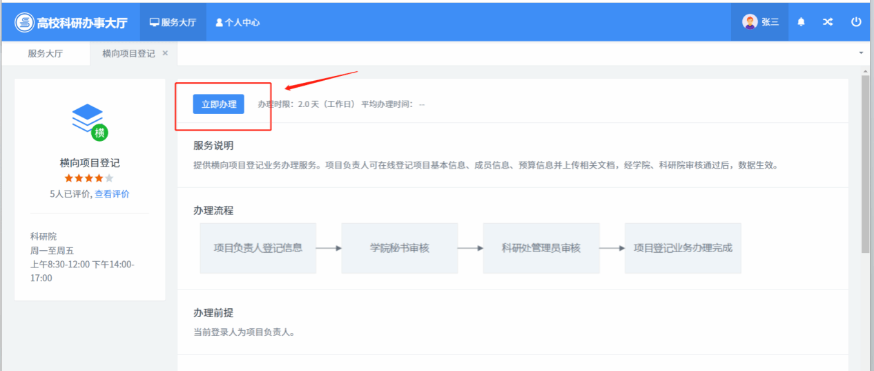Click the shuffle switch icon in header
The image size is (874, 371).
(828, 22)
